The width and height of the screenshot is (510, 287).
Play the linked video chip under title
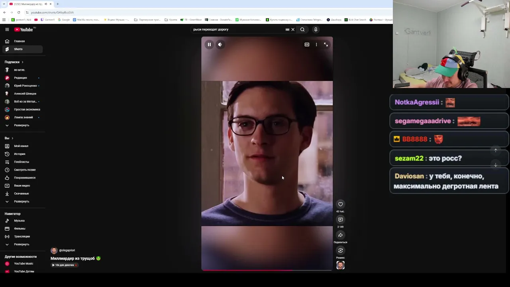[64, 265]
